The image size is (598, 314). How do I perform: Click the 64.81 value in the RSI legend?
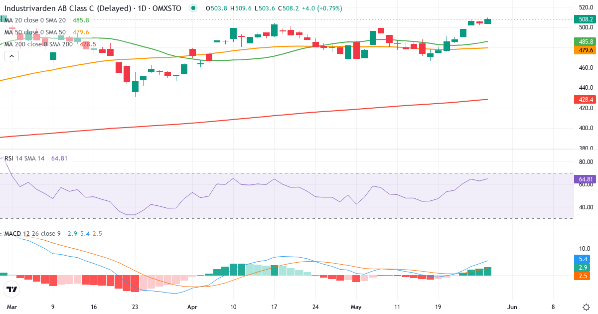point(59,158)
